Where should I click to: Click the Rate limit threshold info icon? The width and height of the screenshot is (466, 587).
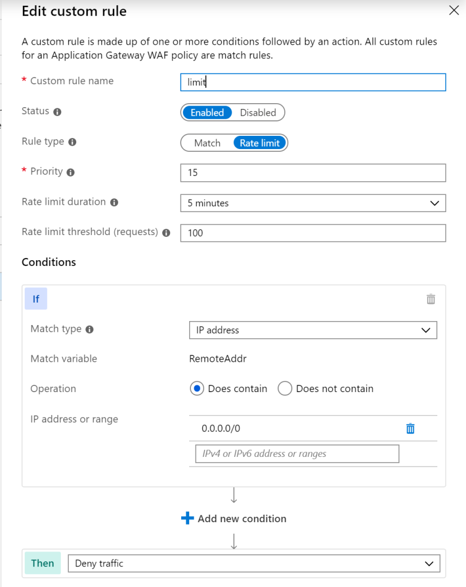(x=166, y=233)
